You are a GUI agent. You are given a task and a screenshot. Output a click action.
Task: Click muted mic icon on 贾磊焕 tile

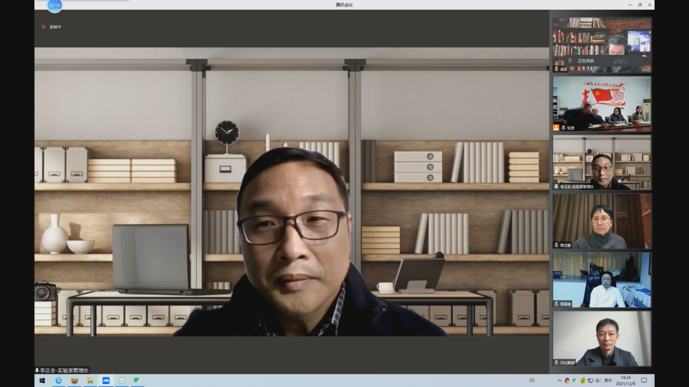[x=556, y=304]
